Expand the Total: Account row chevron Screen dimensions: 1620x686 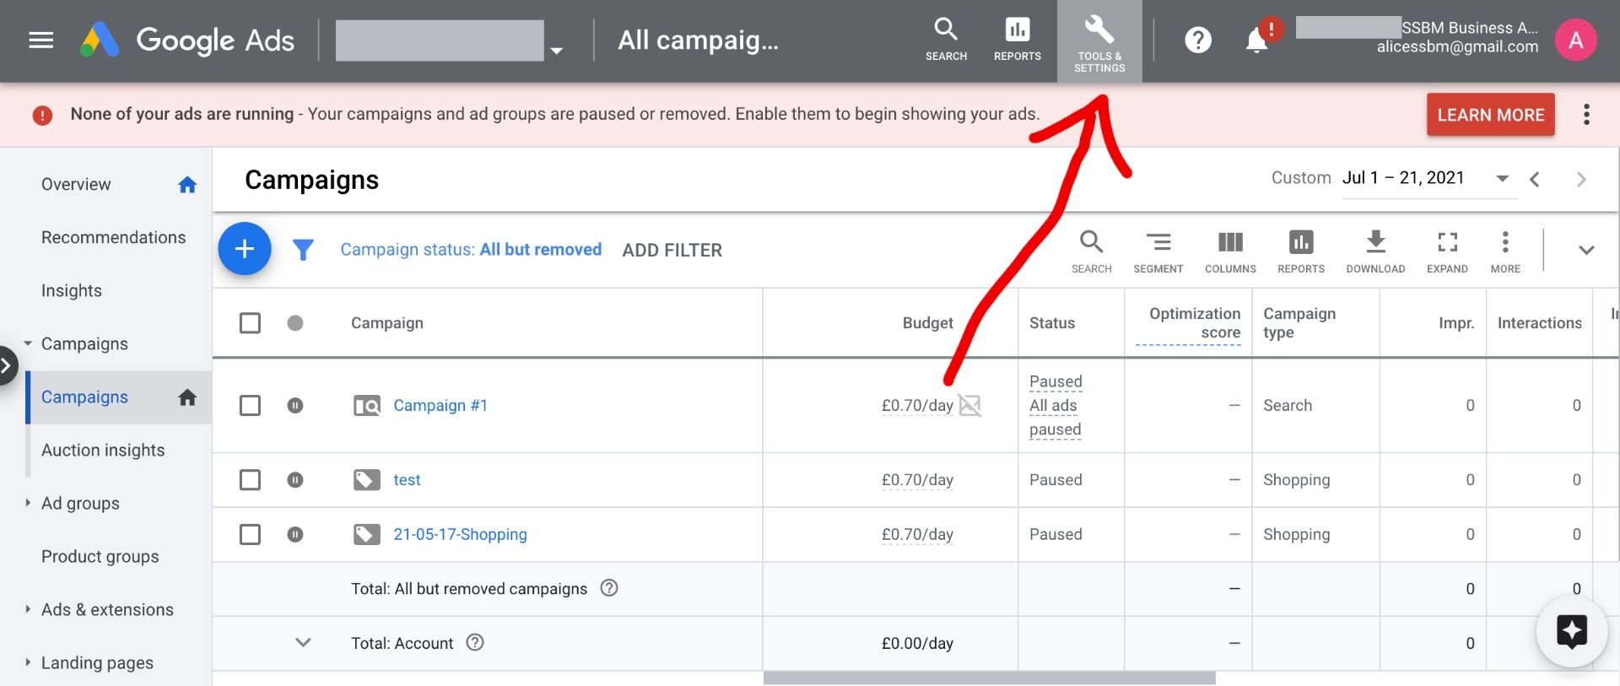pyautogui.click(x=303, y=643)
